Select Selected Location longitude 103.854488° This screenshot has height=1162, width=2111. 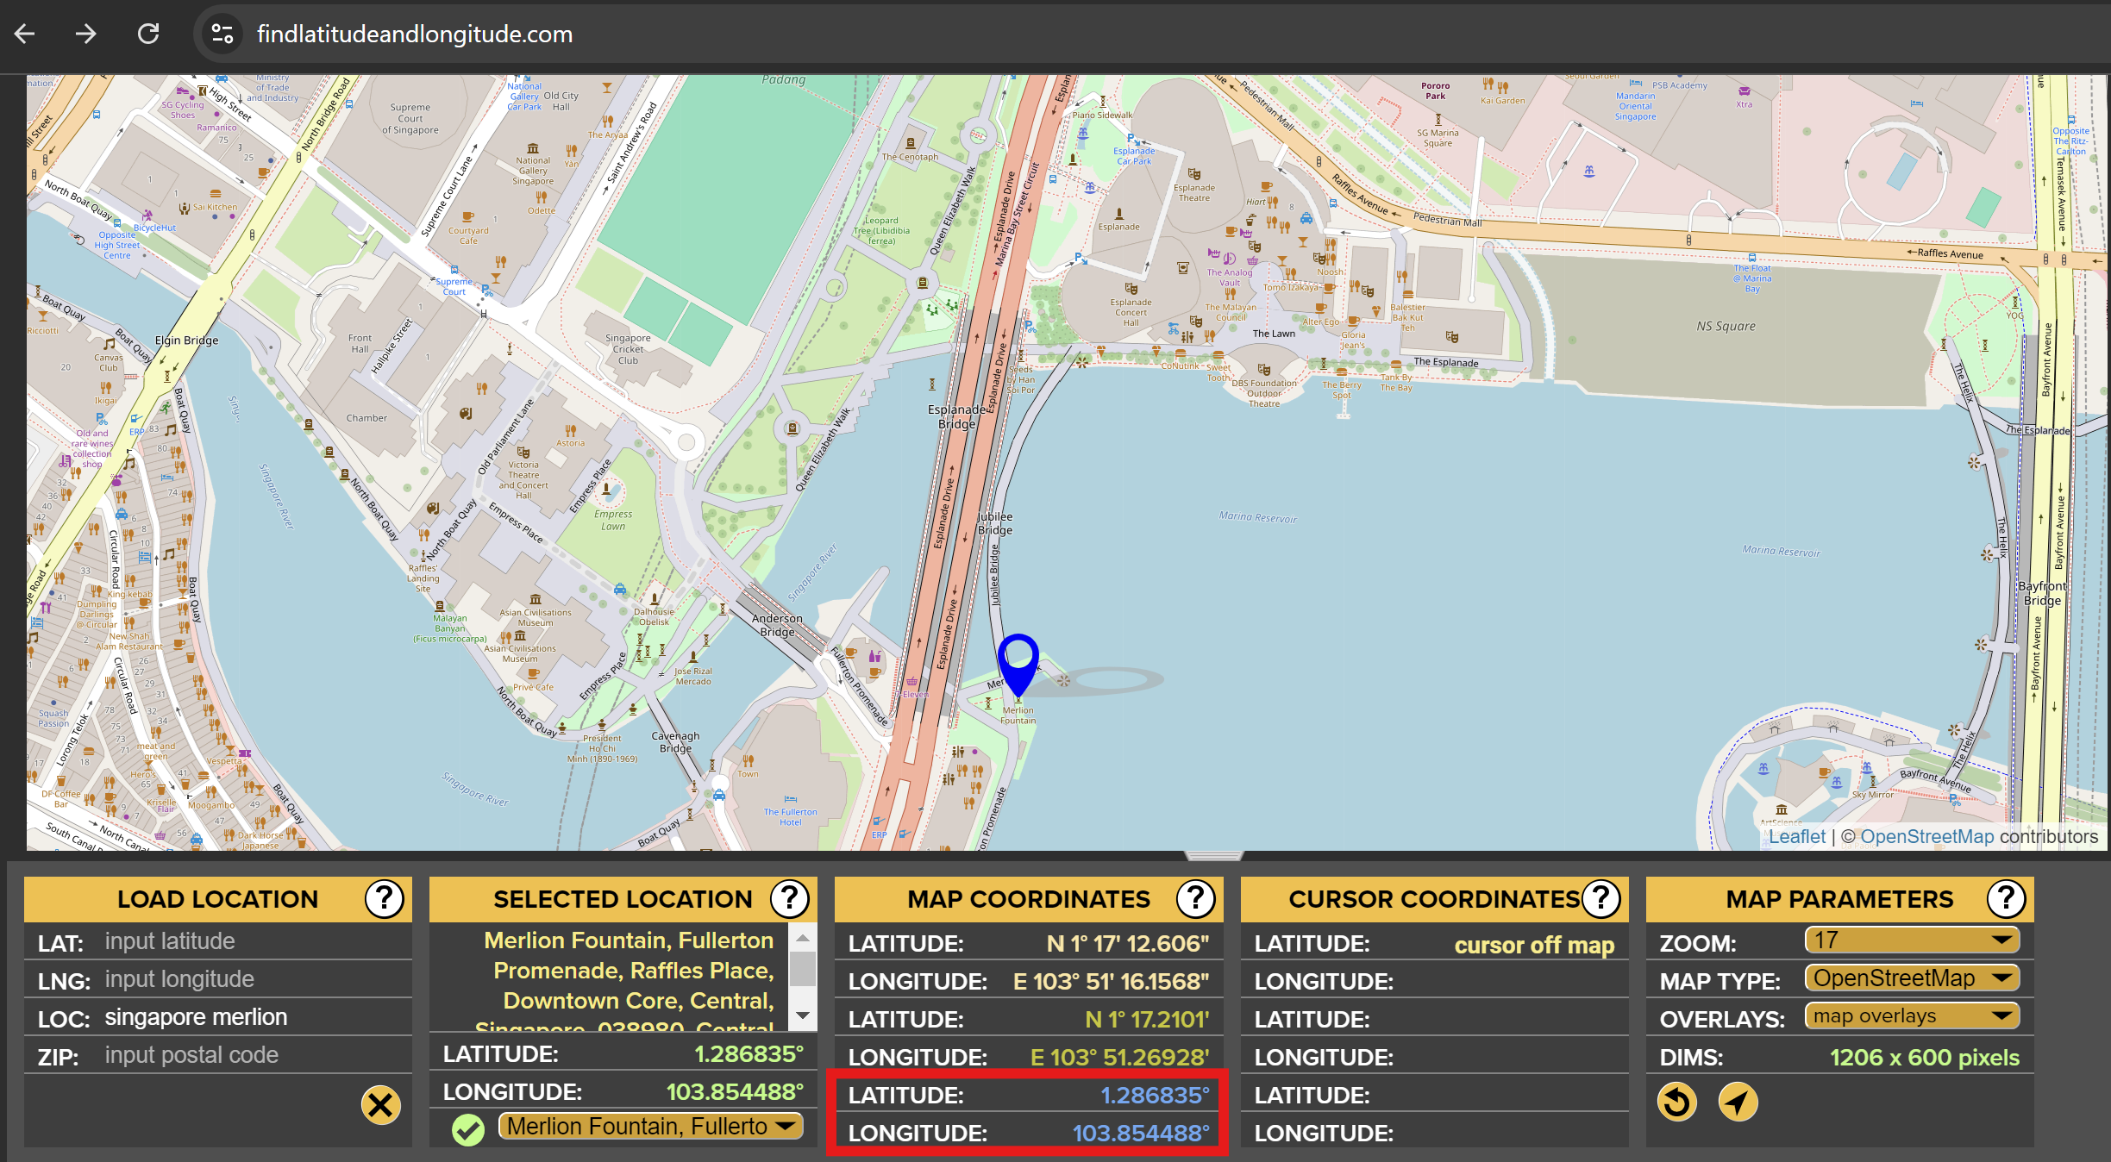(735, 1091)
